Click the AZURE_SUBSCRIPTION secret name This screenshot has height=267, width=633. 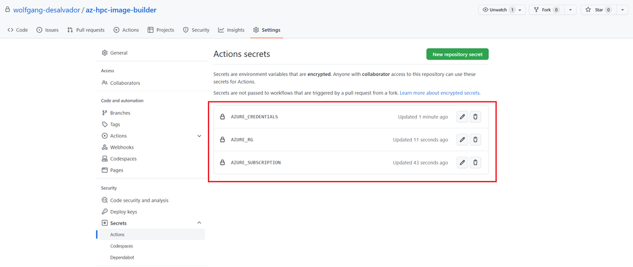[x=255, y=163]
